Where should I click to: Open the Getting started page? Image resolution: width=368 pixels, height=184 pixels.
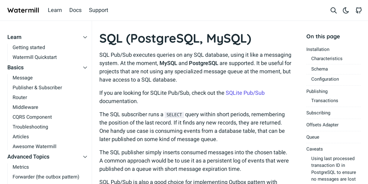(x=29, y=47)
